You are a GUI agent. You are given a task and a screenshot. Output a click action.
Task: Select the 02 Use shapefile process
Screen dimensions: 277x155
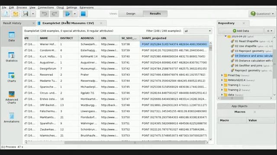coord(245,46)
